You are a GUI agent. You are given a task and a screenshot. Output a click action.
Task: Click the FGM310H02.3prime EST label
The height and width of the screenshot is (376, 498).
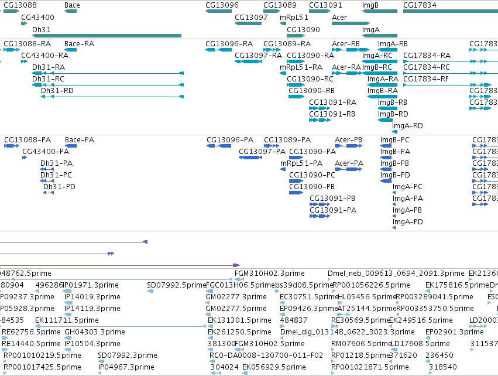[270, 274]
